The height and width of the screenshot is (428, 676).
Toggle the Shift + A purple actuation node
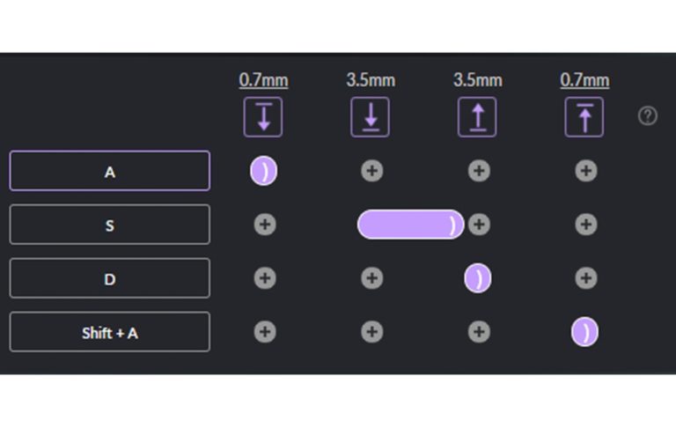coord(584,332)
